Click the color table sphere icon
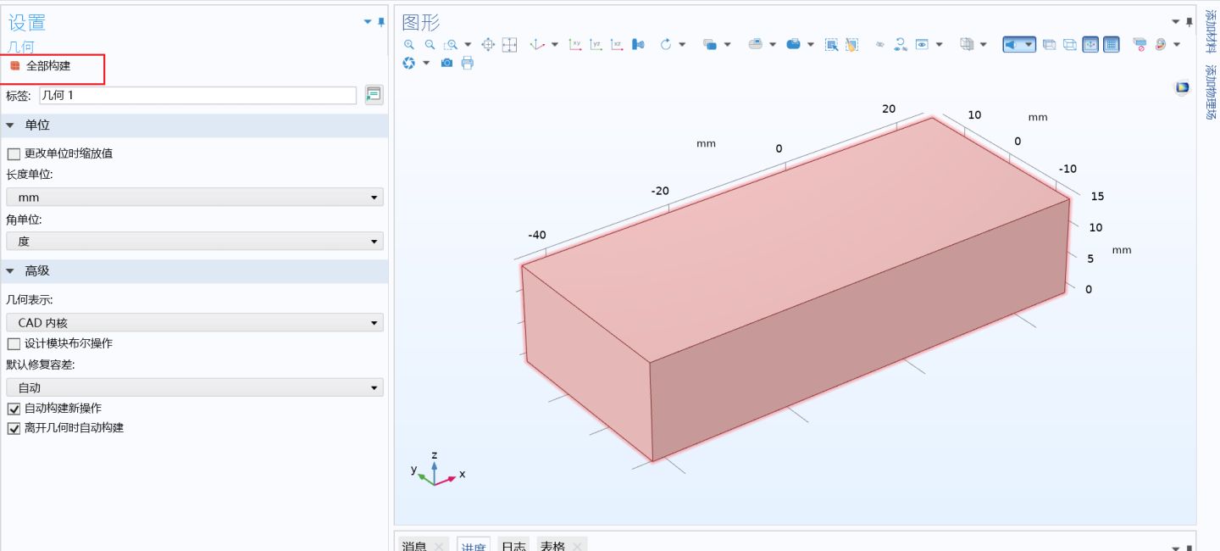The height and width of the screenshot is (551, 1220). [1160, 44]
